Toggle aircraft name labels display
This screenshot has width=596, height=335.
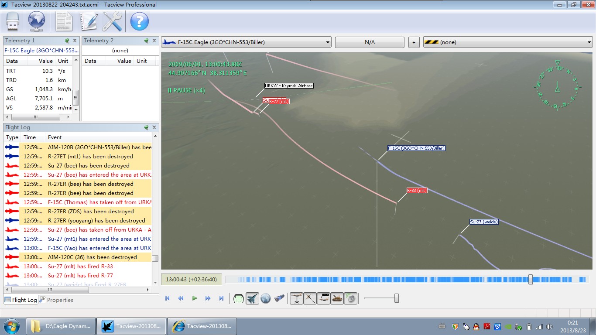tap(323, 298)
